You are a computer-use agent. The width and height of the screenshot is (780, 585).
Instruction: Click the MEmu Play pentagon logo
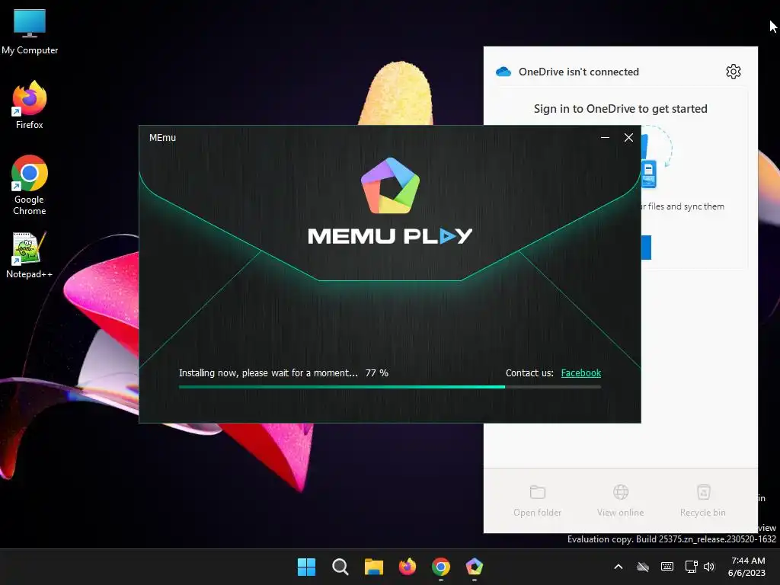(390, 186)
